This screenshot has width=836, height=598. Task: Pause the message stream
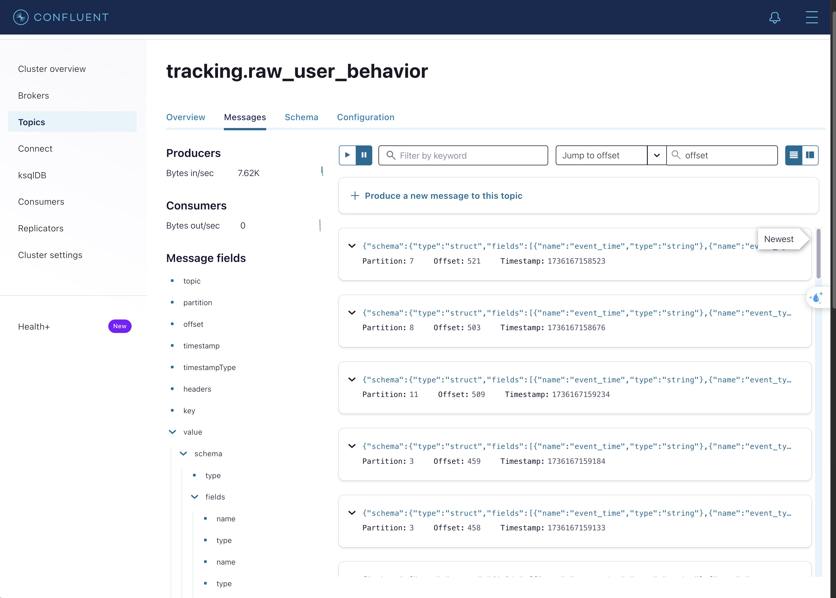(364, 155)
